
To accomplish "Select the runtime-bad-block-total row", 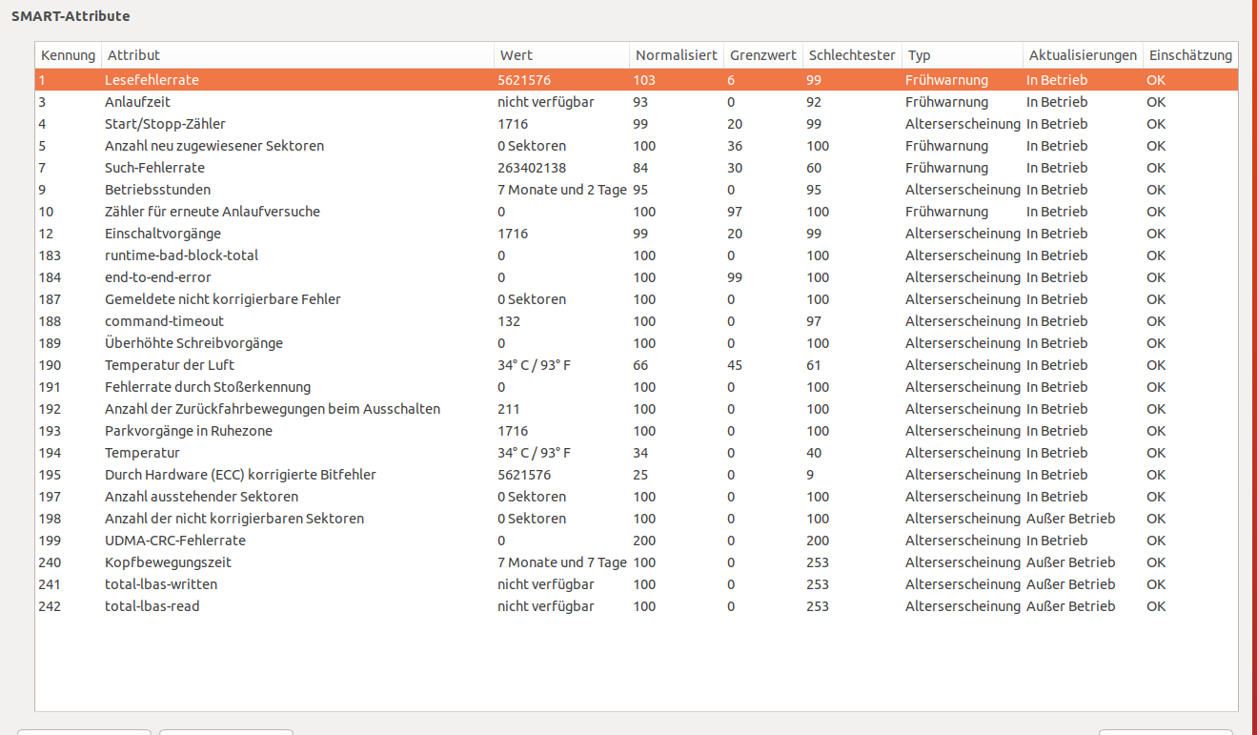I will (x=637, y=255).
